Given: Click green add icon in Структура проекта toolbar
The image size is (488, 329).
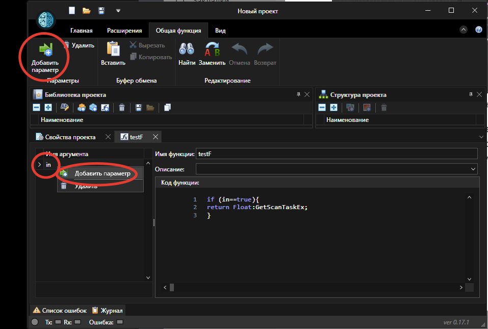Looking at the screenshot, I should pyautogui.click(x=350, y=108).
